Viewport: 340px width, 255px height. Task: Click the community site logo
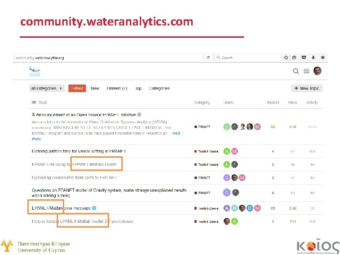click(34, 71)
